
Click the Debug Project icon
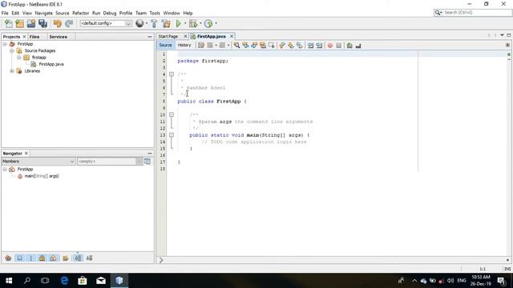(x=193, y=23)
